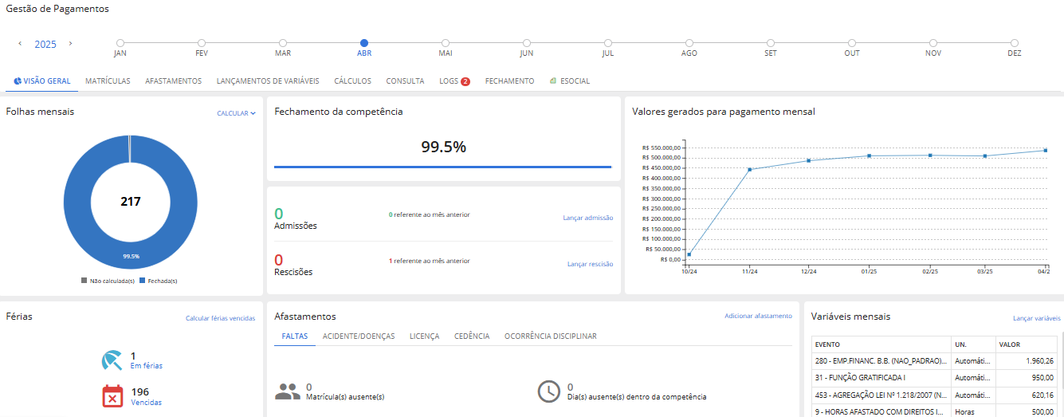Choose the DEZ month on timeline
This screenshot has width=1064, height=417.
click(1015, 43)
